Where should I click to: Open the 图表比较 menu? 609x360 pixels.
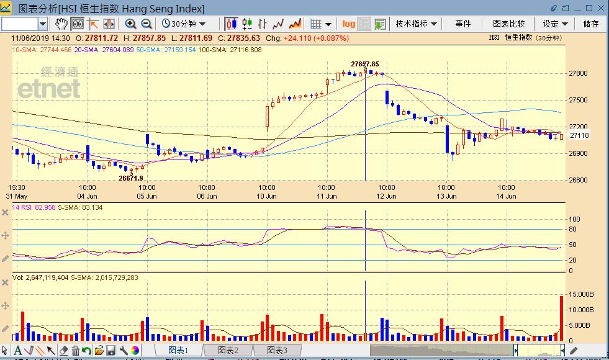point(508,24)
